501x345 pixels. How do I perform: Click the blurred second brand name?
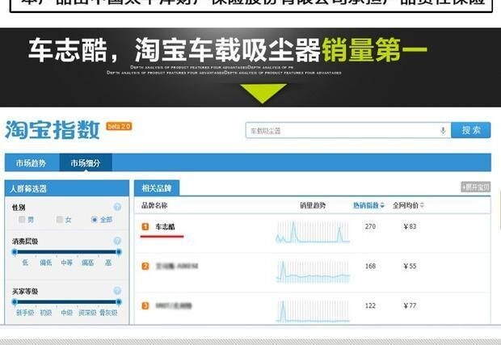tap(177, 266)
